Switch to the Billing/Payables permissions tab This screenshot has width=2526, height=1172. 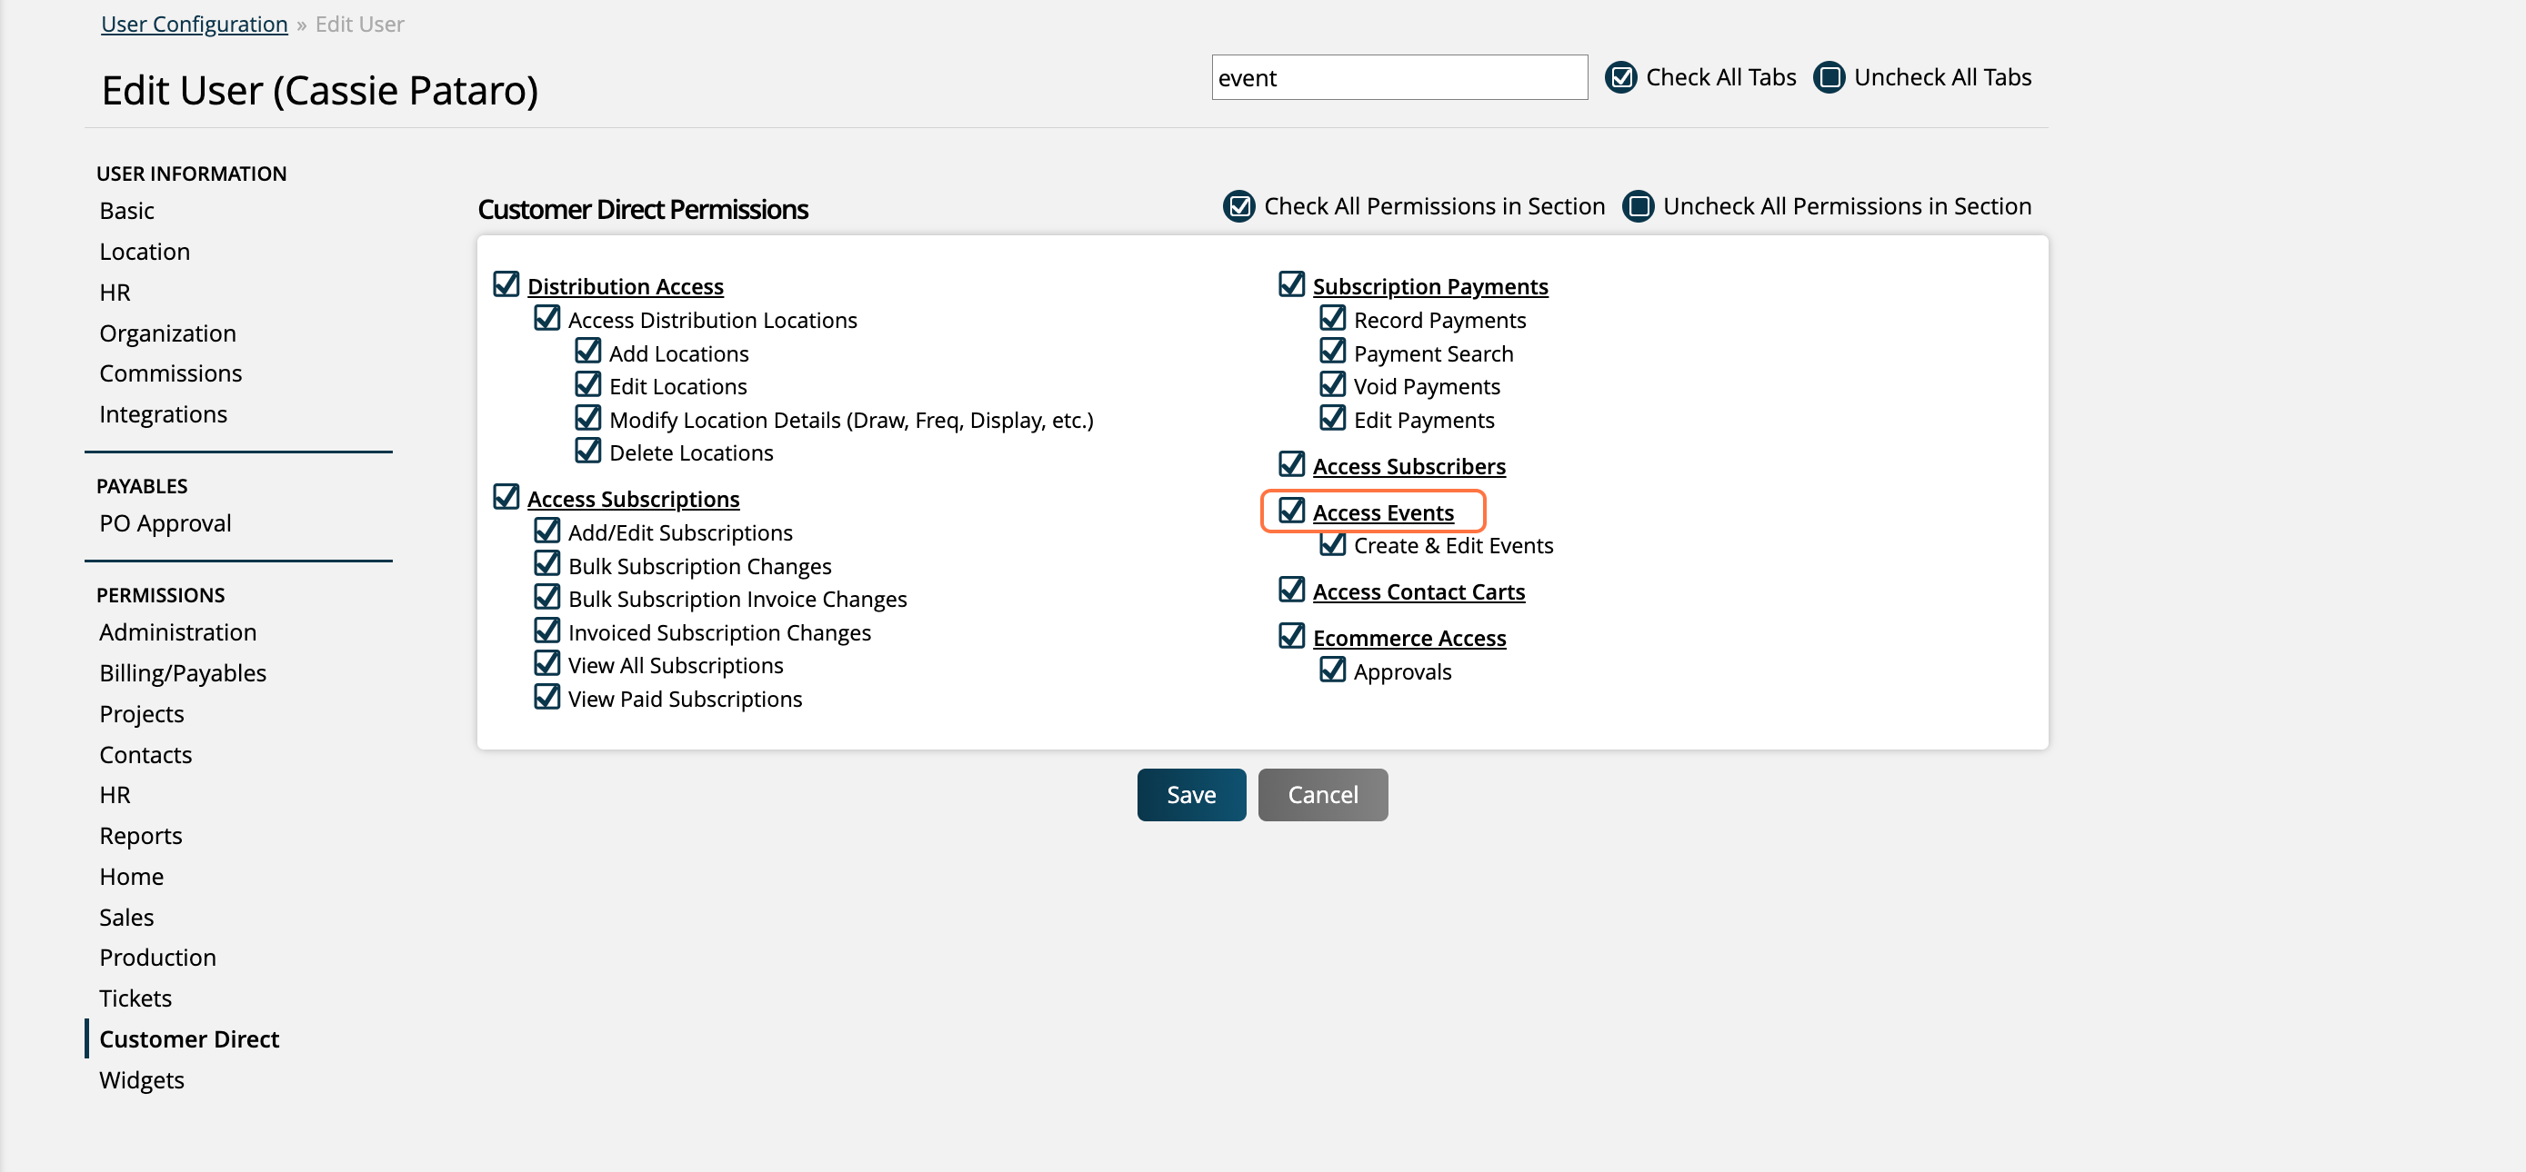pyautogui.click(x=183, y=673)
